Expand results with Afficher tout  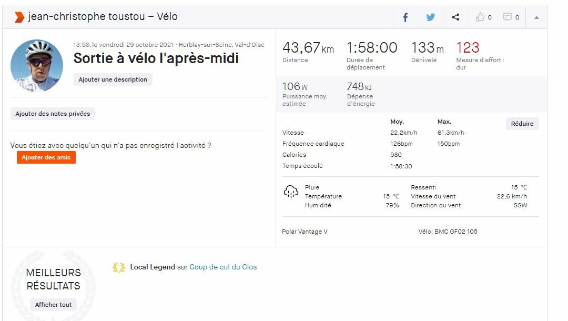click(53, 305)
